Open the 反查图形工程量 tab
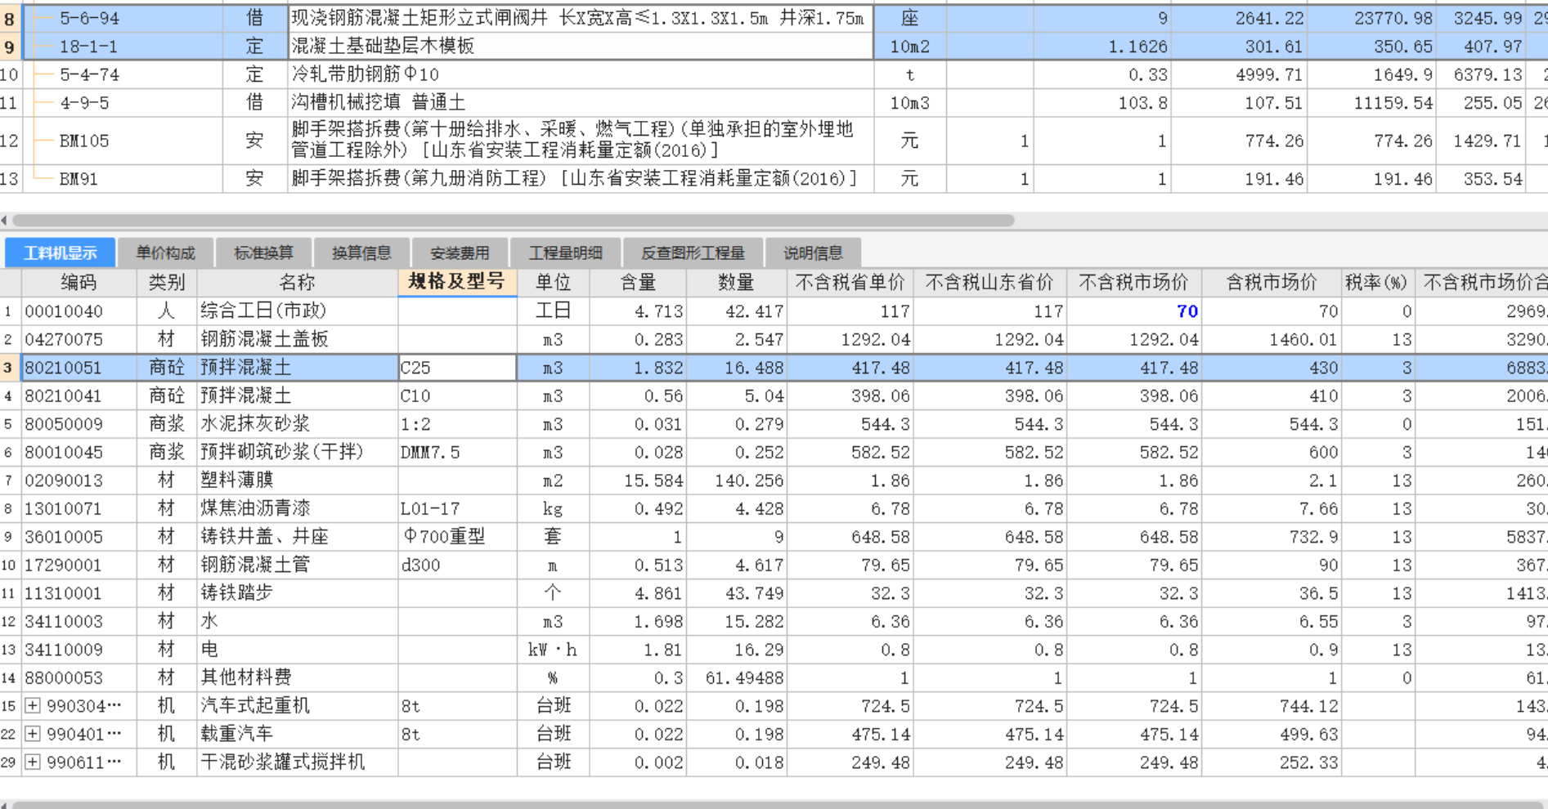Screen dimensions: 1548x809 click(x=693, y=253)
